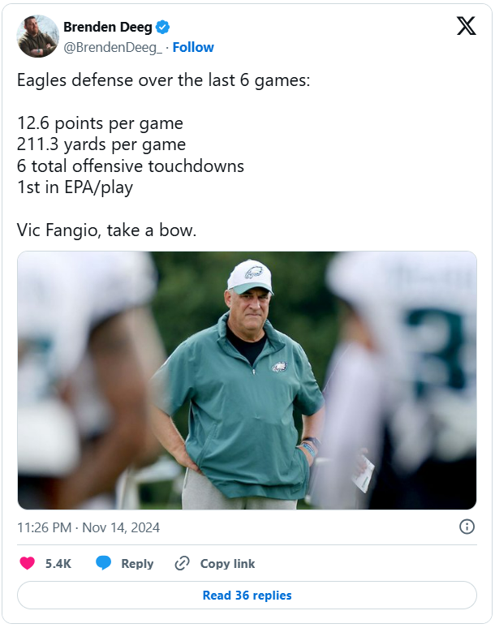Click the chain link copy icon

[183, 563]
